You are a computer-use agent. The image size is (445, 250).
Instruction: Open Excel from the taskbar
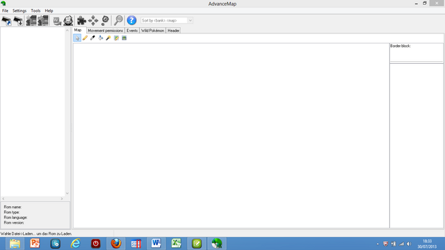click(x=176, y=244)
